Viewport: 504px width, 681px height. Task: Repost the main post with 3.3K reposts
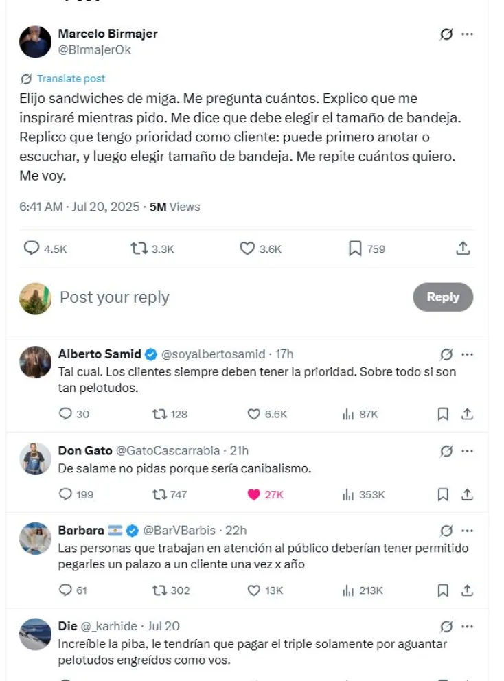139,249
